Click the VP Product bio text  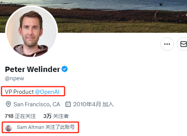point(19,92)
